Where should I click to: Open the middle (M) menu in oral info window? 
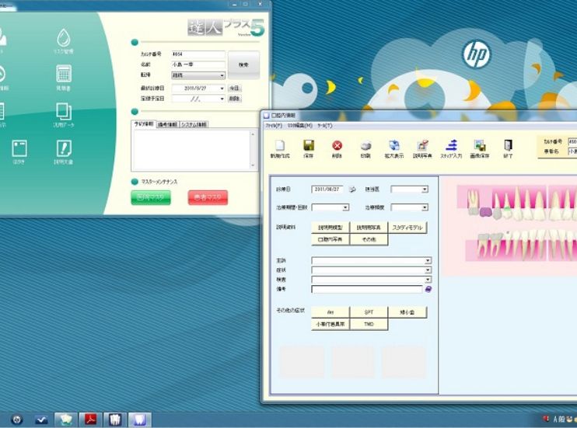coord(300,126)
